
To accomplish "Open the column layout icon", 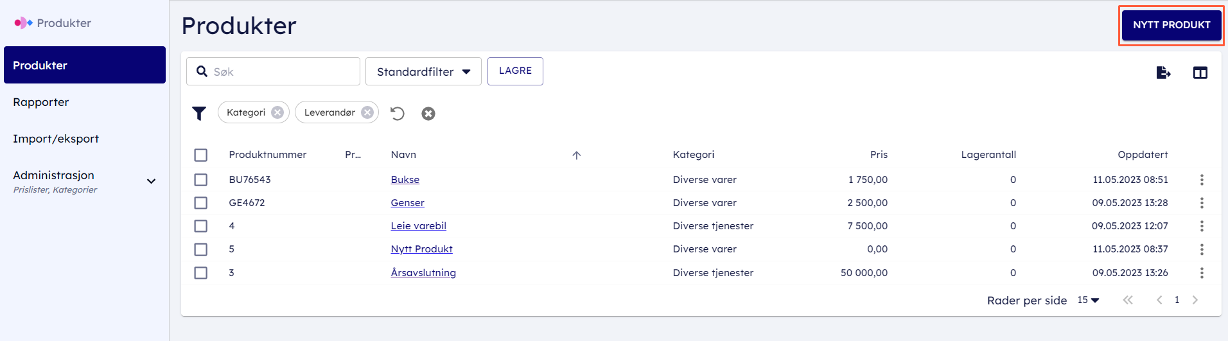I will 1200,73.
